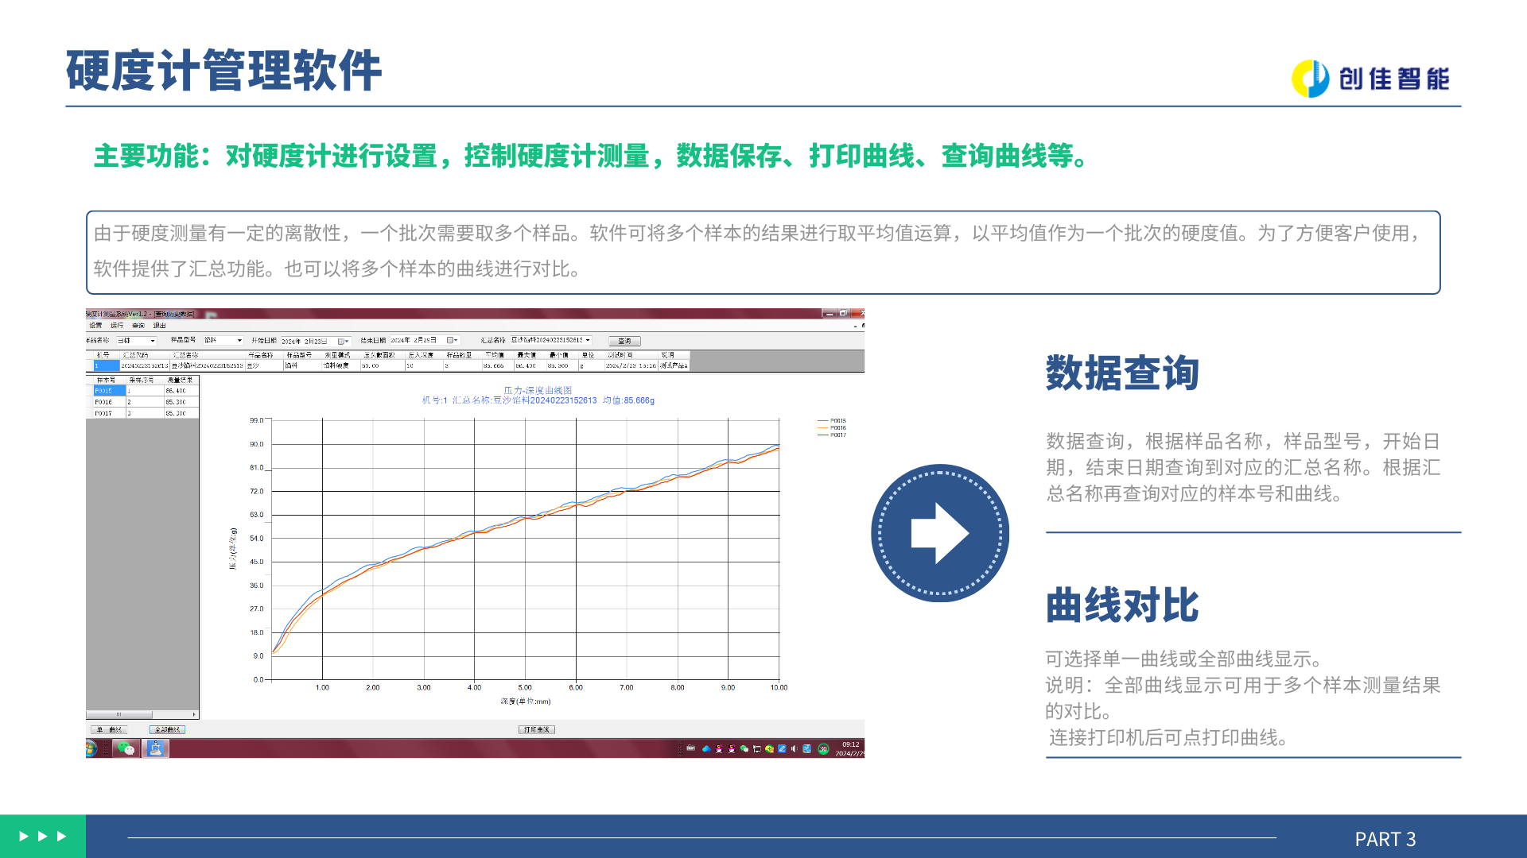The height and width of the screenshot is (858, 1527).
Task: Click the big arrow circle icon
Action: point(939,533)
